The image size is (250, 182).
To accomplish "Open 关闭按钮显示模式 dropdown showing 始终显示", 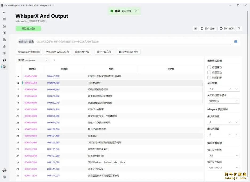I will [223, 101].
